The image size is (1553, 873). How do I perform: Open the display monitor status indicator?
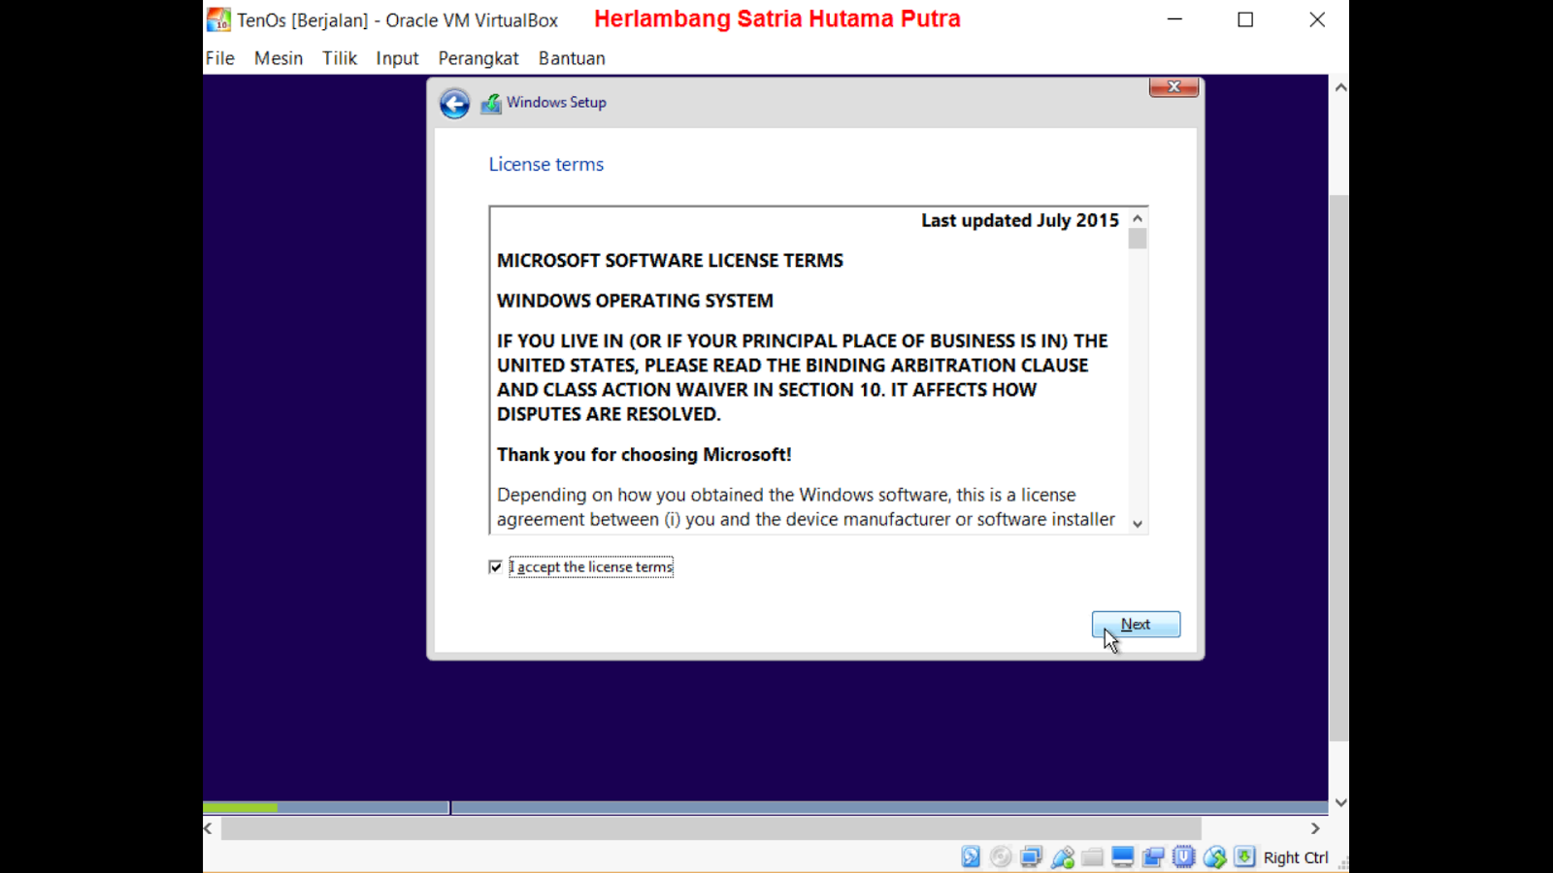tap(1123, 857)
